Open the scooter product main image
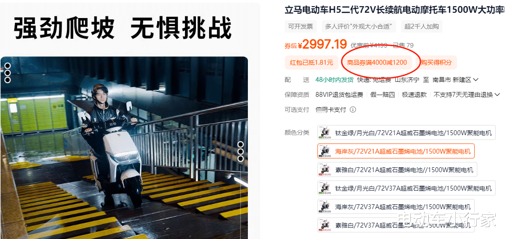 coord(124,147)
